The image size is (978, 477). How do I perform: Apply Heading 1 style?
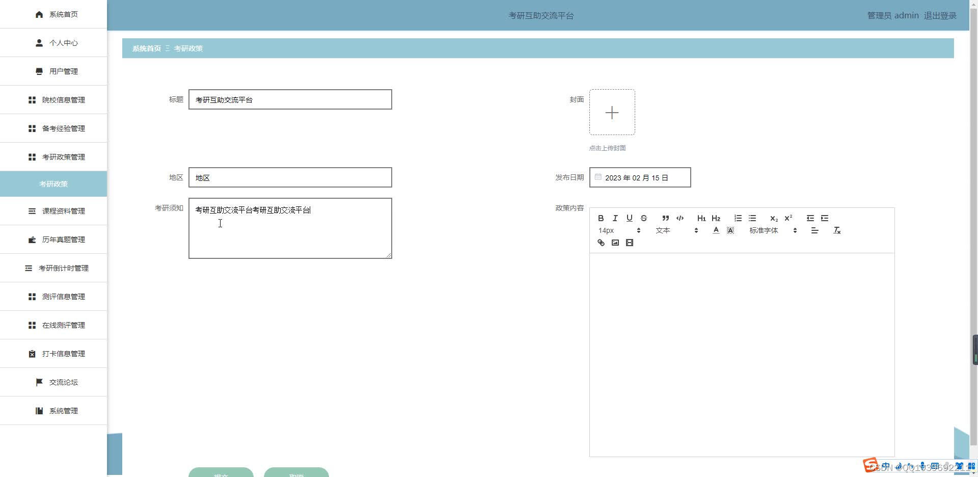tap(701, 218)
